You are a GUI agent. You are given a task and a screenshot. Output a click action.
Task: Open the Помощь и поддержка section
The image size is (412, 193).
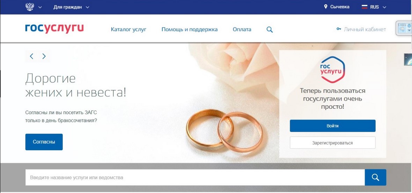coord(190,29)
